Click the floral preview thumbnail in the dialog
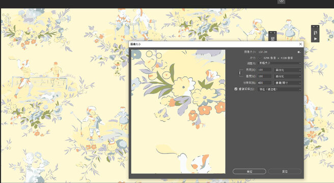Screen dimensions: 334x183 pos(178,112)
